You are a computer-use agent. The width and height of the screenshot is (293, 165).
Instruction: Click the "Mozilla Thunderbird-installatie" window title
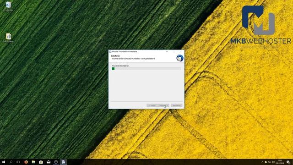point(125,52)
